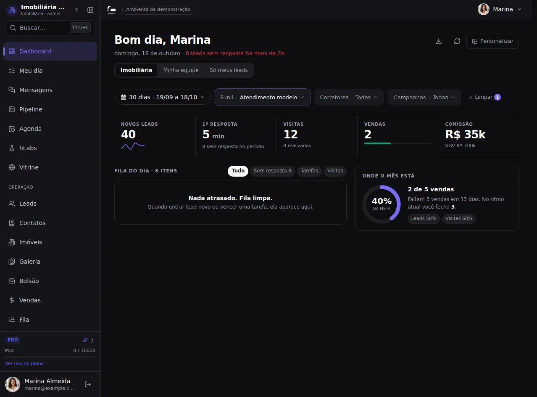
Task: Expand the PRO plan chevron
Action: point(92,340)
